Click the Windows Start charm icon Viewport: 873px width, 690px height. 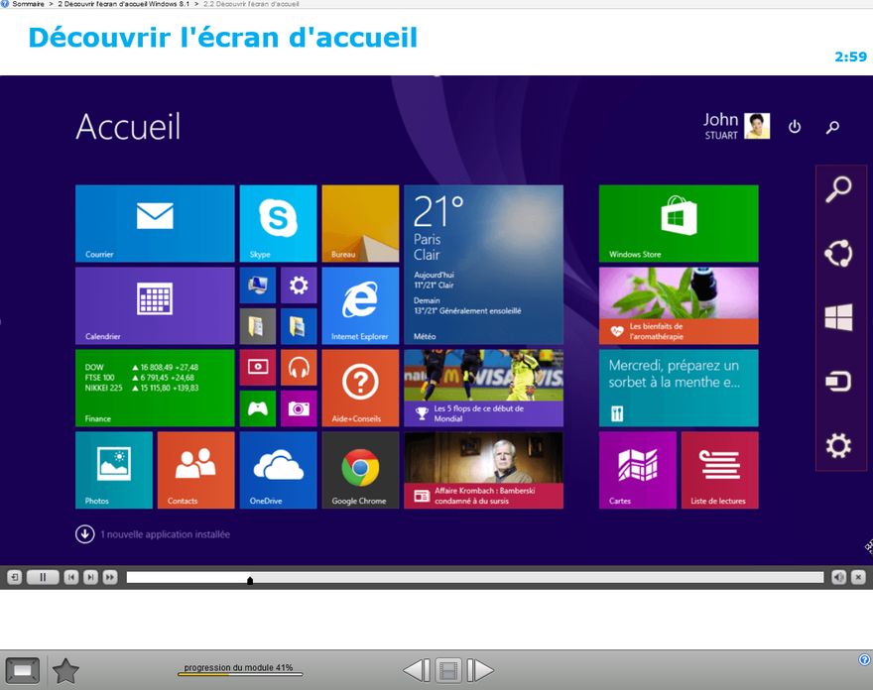[838, 318]
